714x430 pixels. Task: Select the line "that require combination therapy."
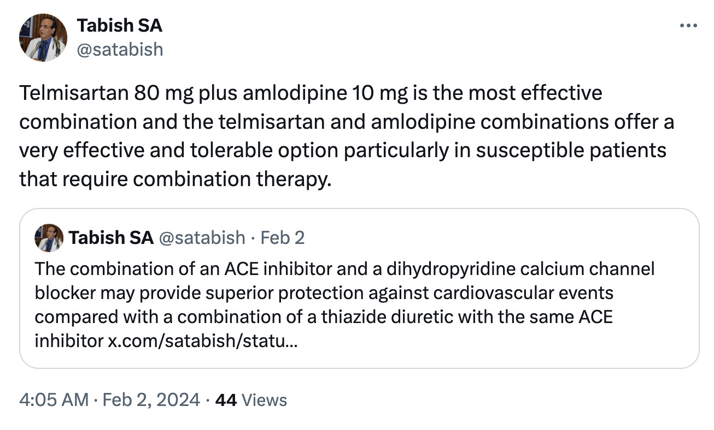[175, 178]
